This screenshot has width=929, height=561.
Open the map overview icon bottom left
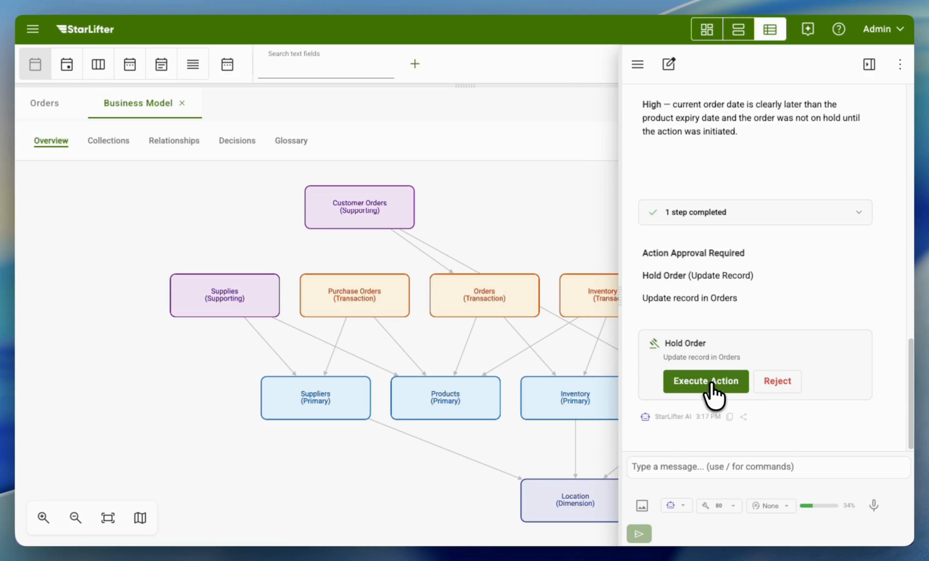click(x=140, y=518)
